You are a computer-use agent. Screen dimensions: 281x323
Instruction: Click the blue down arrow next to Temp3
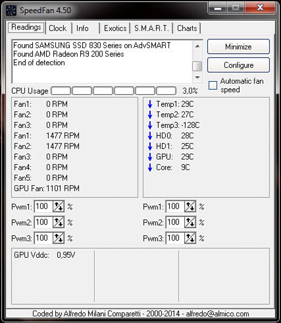pyautogui.click(x=150, y=125)
